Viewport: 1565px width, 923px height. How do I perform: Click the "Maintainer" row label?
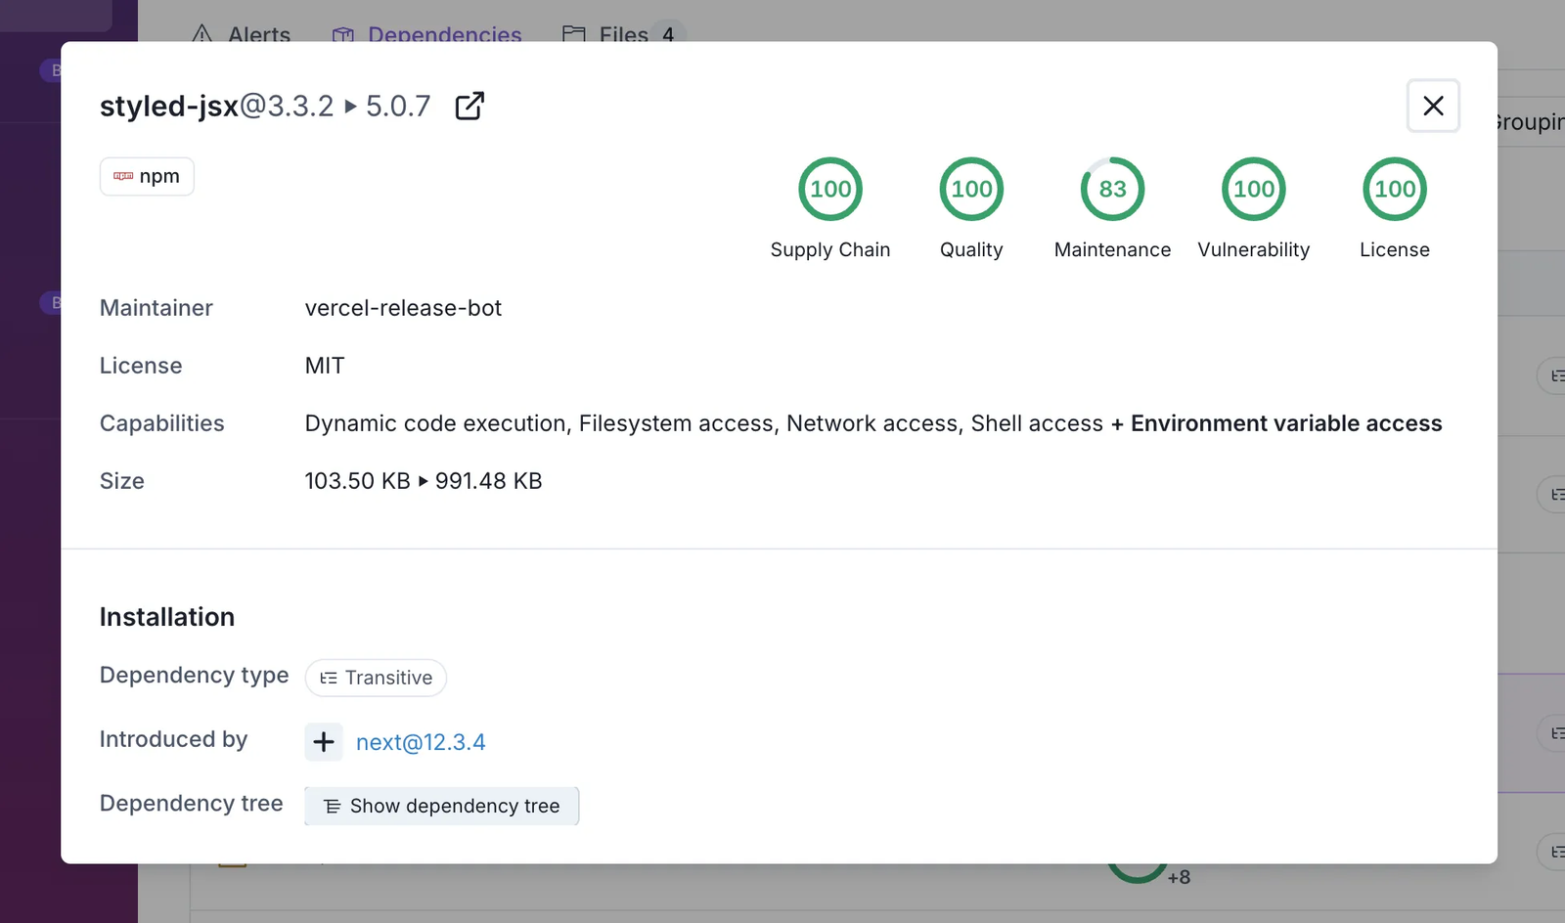(x=156, y=308)
